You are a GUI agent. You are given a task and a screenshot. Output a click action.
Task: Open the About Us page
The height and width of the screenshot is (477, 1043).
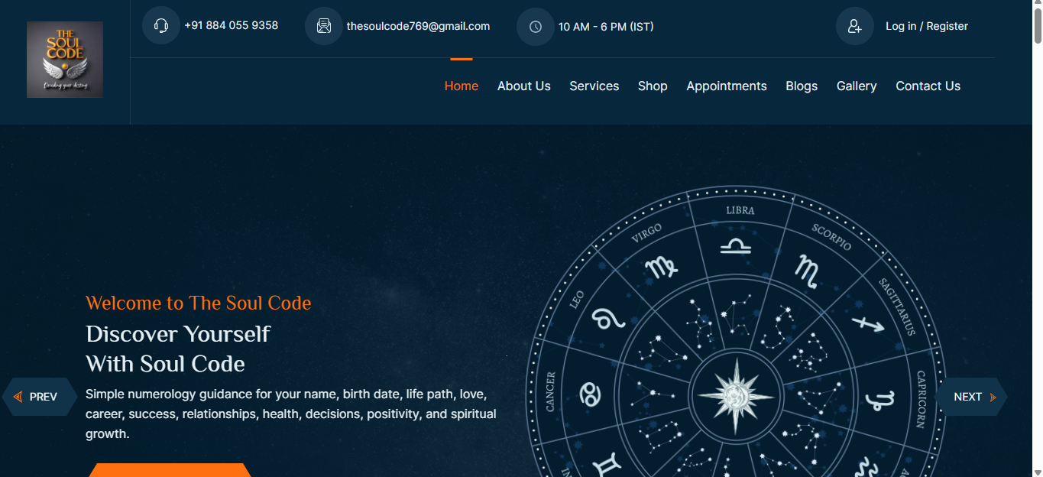coord(523,86)
